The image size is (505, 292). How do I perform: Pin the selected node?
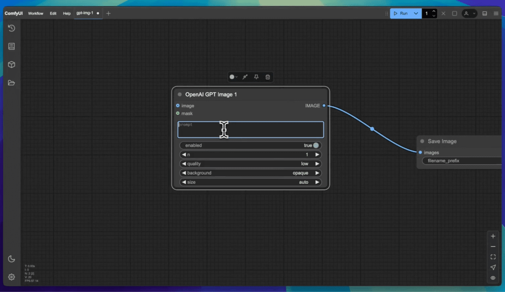pos(256,77)
